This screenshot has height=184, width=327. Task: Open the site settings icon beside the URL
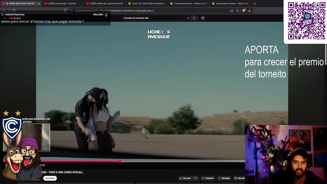coord(72,10)
